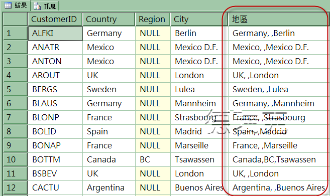Click the ANTON customer ID cell
Image resolution: width=330 pixels, height=196 pixels.
[x=55, y=61]
